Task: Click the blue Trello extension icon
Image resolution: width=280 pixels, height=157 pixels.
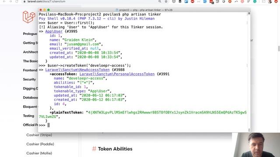Action: [x=186, y=1]
